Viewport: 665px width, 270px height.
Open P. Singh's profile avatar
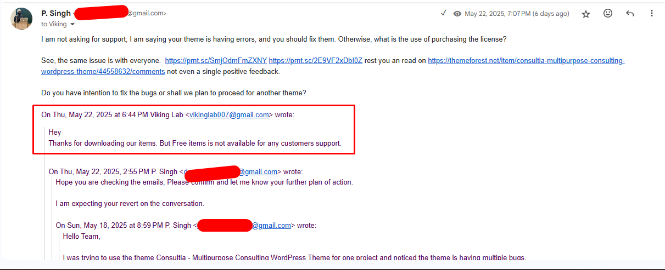pyautogui.click(x=22, y=19)
